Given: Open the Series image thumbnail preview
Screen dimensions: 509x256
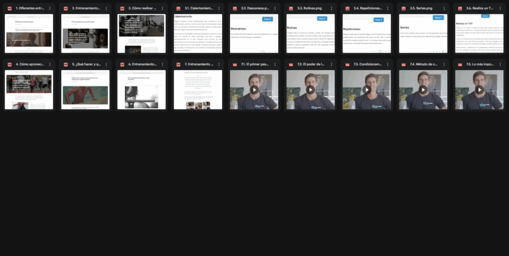Looking at the screenshot, I should point(423,34).
